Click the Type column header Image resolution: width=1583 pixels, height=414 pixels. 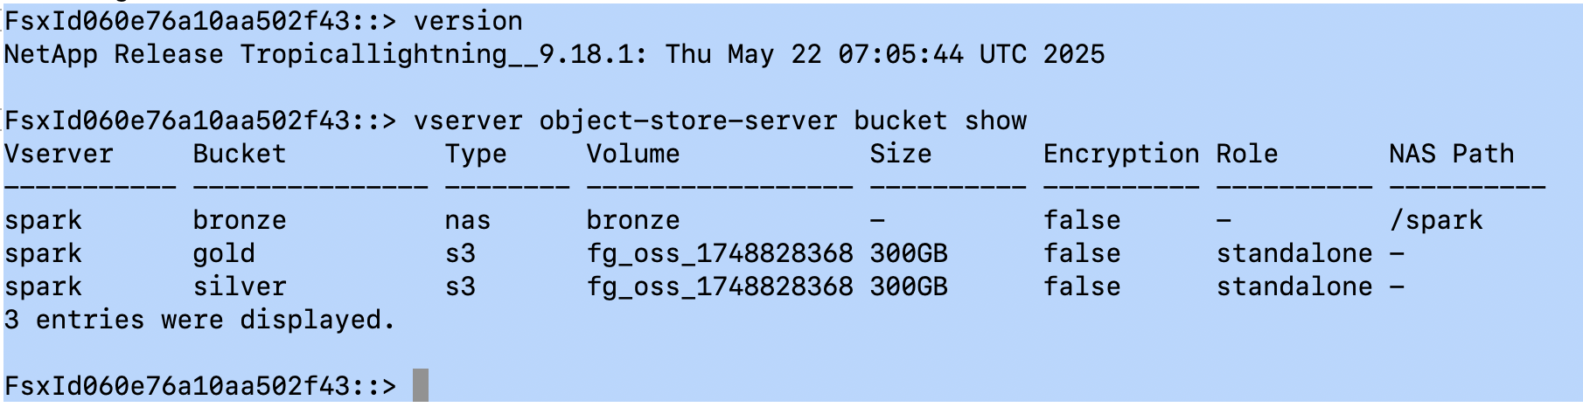pos(476,155)
